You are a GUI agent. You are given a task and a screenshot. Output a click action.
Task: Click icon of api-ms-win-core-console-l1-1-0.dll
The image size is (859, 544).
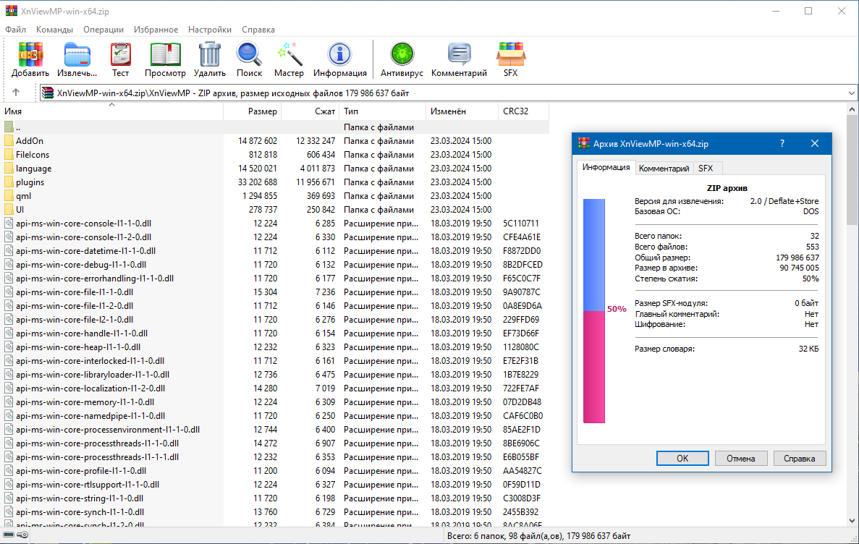tap(9, 223)
